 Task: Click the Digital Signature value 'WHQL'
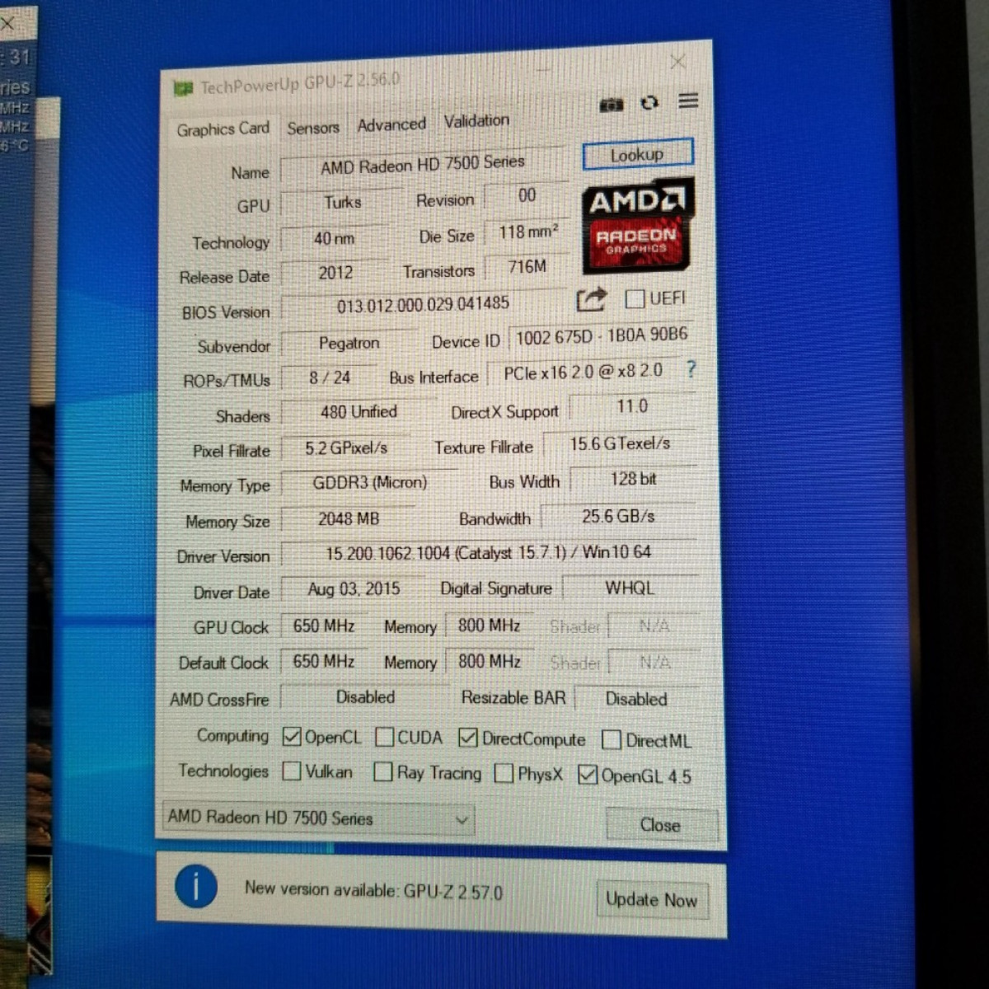coord(630,588)
